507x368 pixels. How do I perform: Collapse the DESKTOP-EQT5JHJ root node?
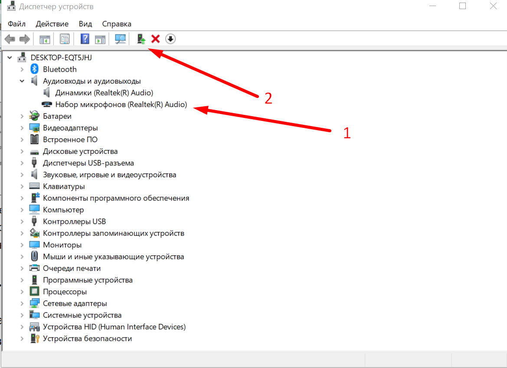pos(10,58)
